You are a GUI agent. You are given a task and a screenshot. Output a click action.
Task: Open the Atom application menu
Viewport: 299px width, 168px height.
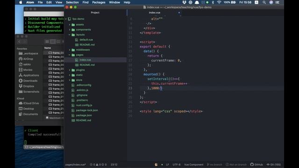(x=30, y=2)
